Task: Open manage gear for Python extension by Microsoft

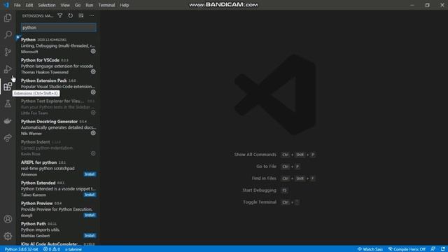Action: pos(93,51)
